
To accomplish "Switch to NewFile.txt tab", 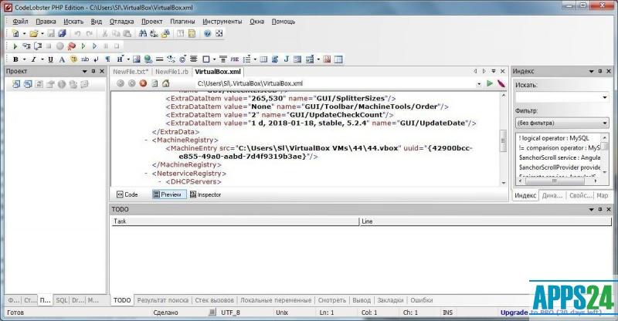I will tap(131, 72).
